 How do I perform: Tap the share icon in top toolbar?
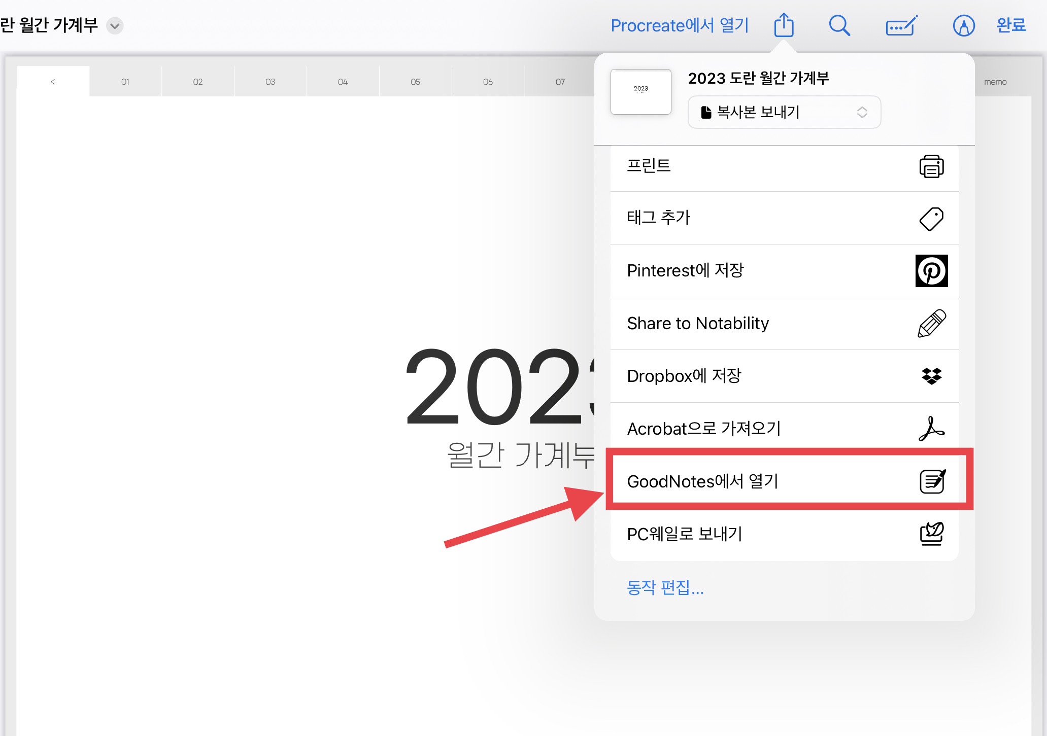[784, 25]
